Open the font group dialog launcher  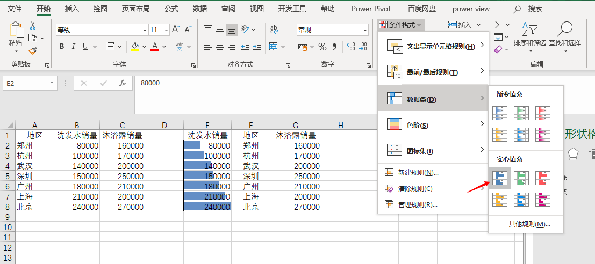tap(194, 65)
